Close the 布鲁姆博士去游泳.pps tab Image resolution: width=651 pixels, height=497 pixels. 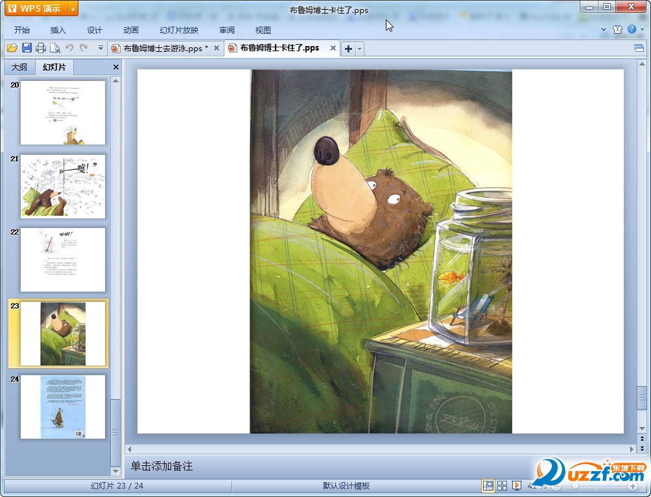click(217, 48)
